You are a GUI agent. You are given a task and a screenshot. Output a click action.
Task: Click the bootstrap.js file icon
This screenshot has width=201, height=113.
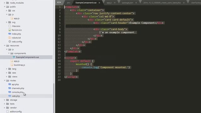[x=12, y=65]
